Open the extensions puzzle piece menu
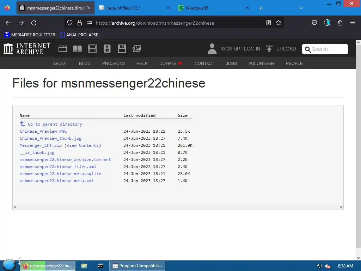 point(340,23)
